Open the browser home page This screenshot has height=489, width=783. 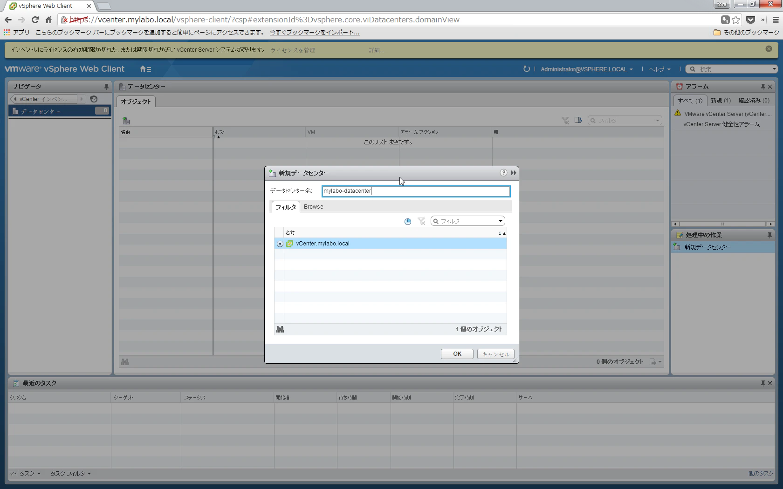48,20
